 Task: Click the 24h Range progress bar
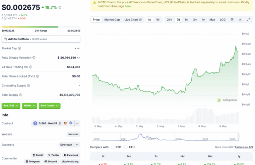pos(41,27)
